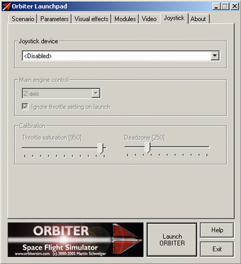
Task: Close the Orbiter Launchpad window
Action: 234,7
